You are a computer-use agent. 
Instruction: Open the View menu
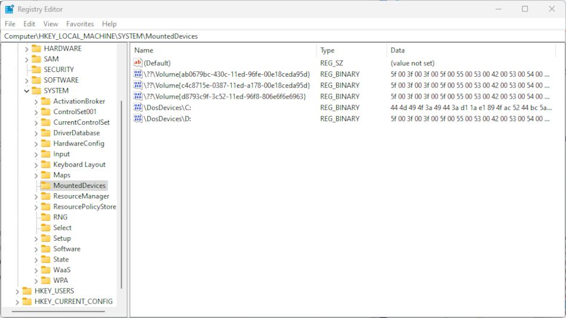(51, 24)
